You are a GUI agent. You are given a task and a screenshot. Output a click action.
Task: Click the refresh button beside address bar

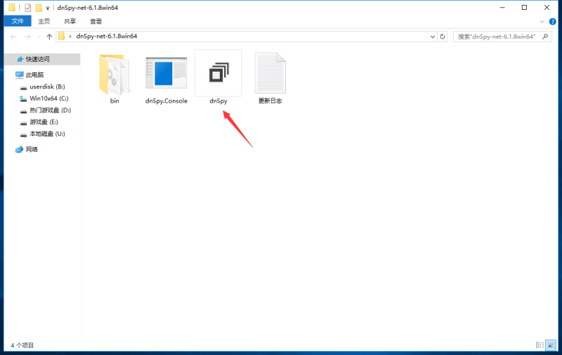click(443, 36)
